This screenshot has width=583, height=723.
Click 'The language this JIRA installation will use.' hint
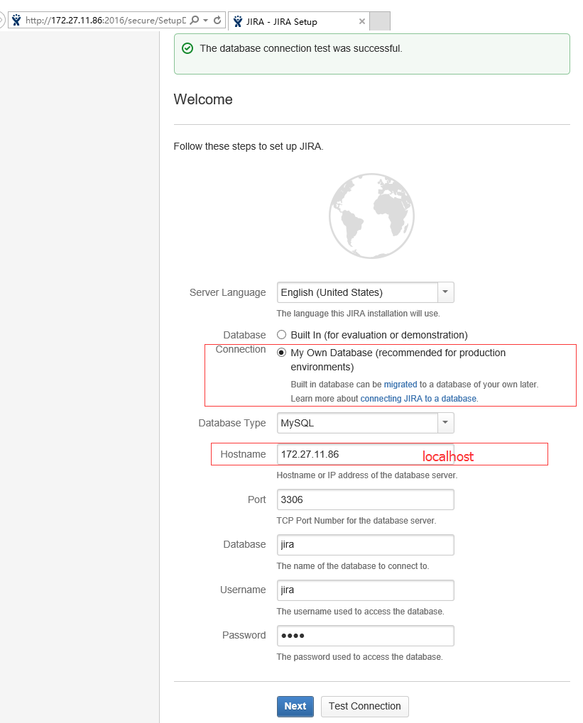358,314
